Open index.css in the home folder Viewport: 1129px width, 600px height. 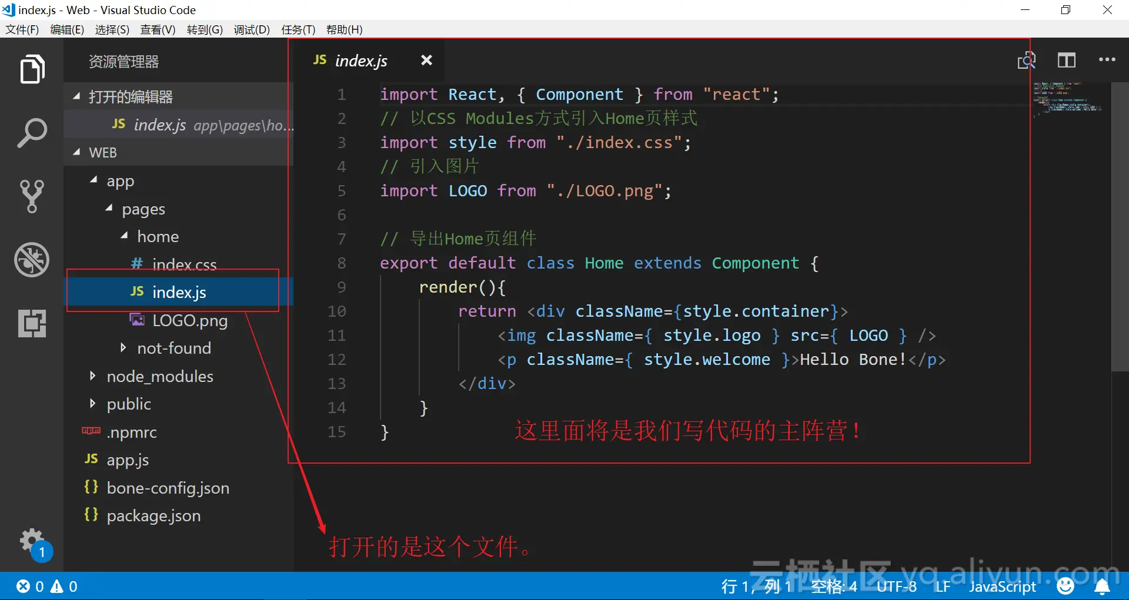178,264
